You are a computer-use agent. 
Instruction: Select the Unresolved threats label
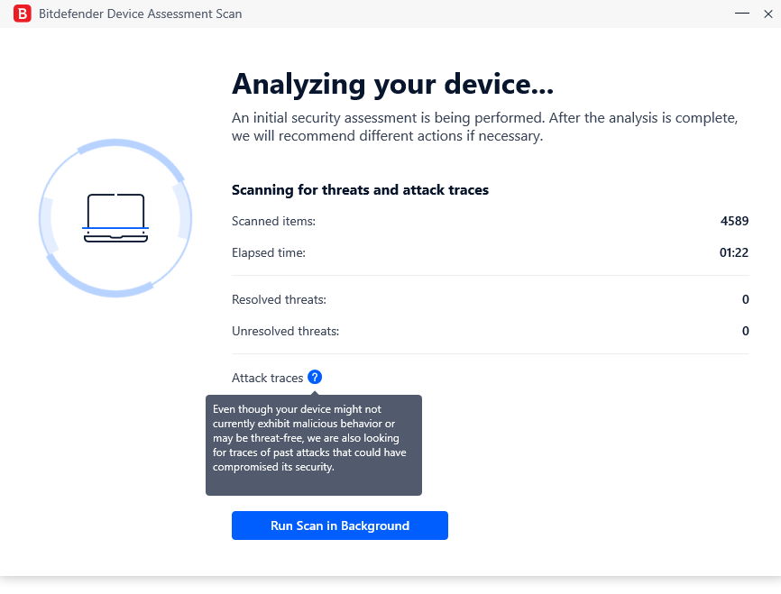(285, 331)
